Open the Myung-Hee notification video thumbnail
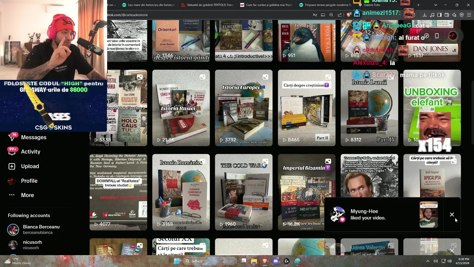Screen dimensions: 474x267 [429, 214]
